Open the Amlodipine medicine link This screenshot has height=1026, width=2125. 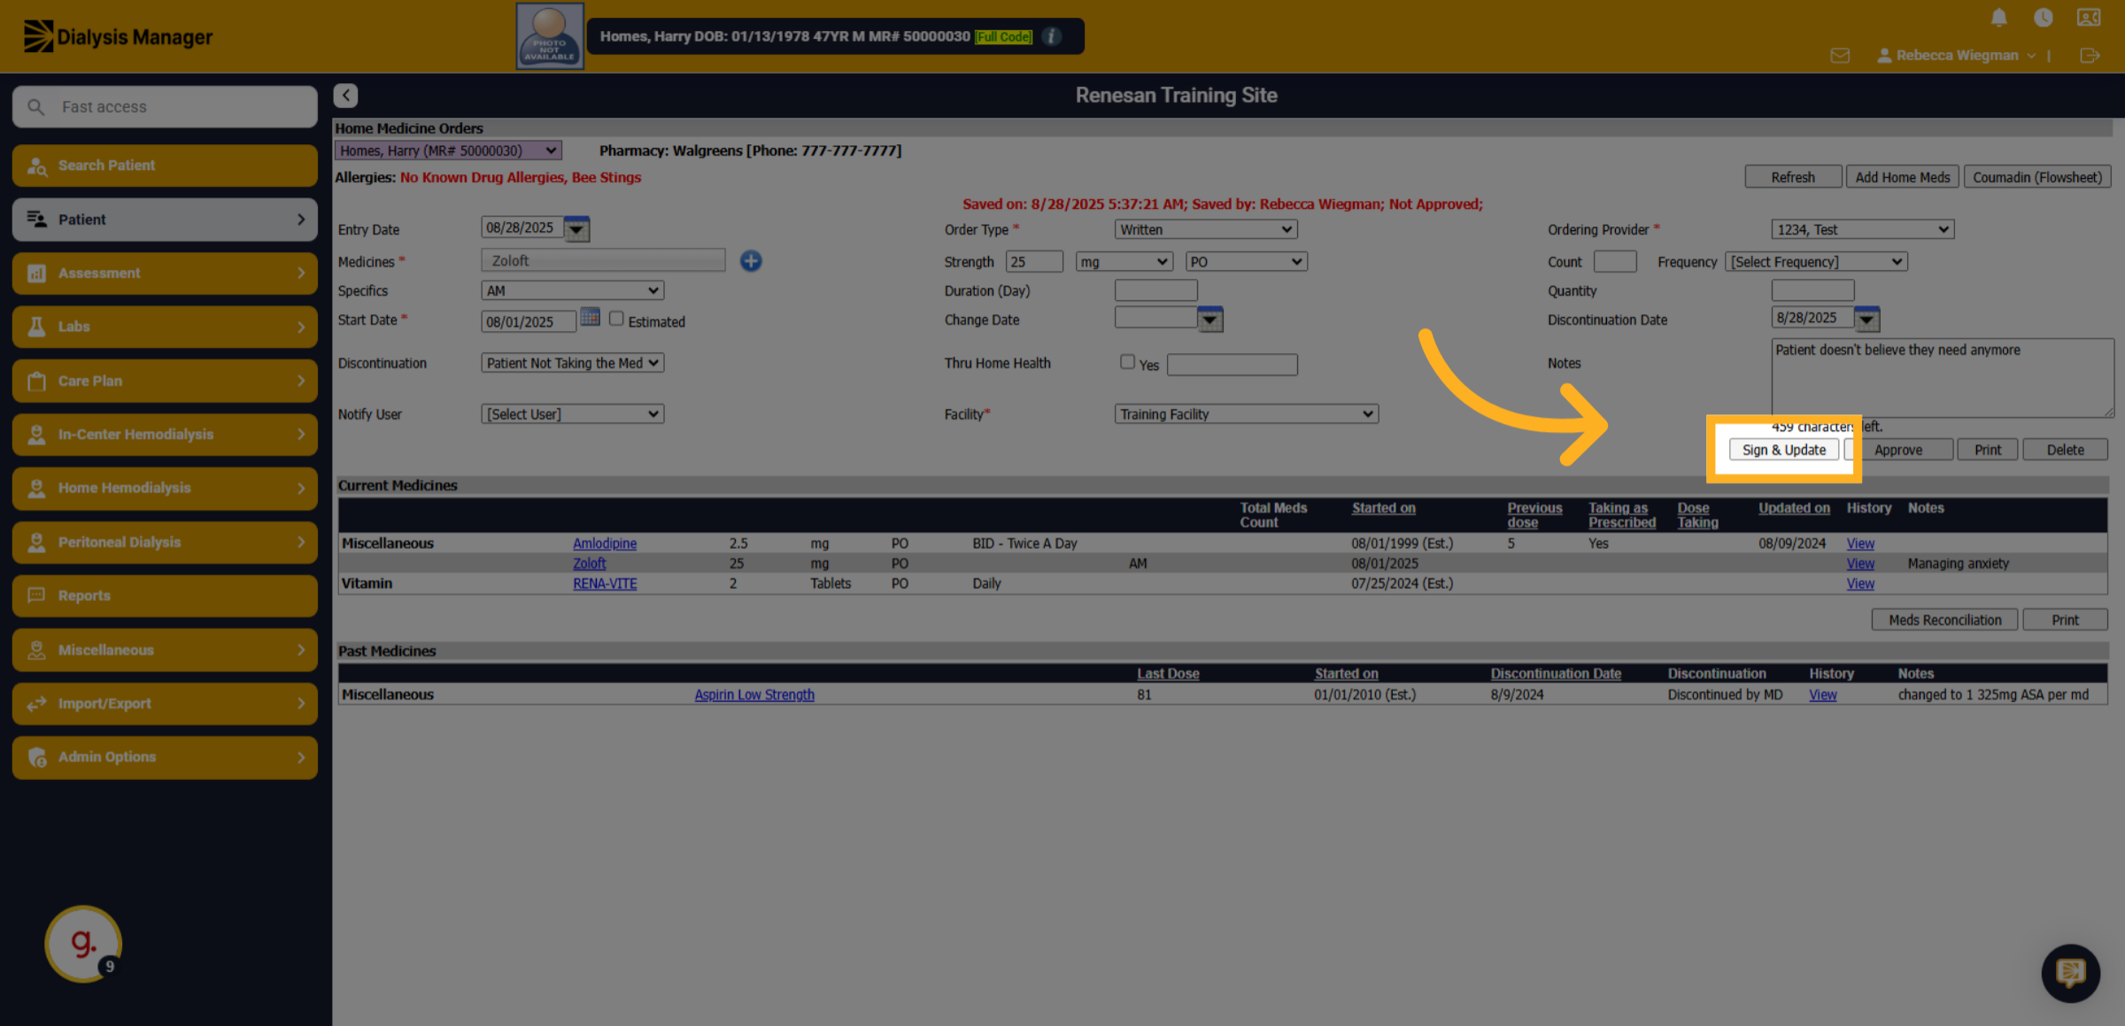[604, 544]
